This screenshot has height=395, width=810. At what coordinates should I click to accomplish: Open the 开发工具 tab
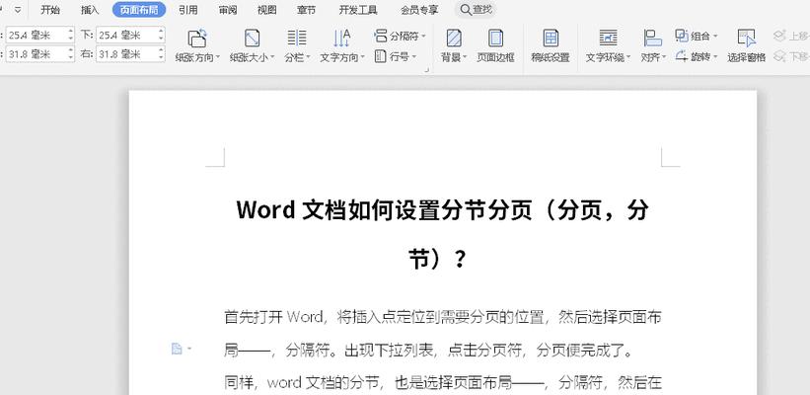[x=358, y=10]
